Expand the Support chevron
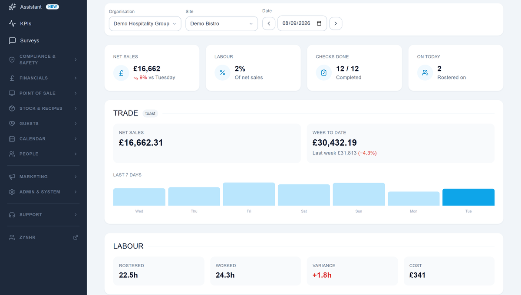This screenshot has height=295, width=521. pyautogui.click(x=76, y=215)
